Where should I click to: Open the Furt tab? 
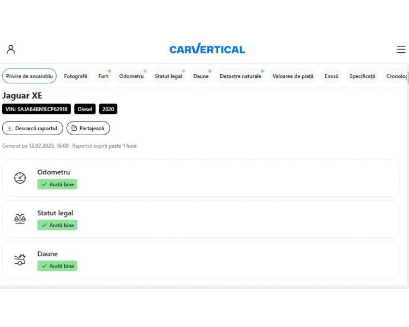(x=103, y=76)
